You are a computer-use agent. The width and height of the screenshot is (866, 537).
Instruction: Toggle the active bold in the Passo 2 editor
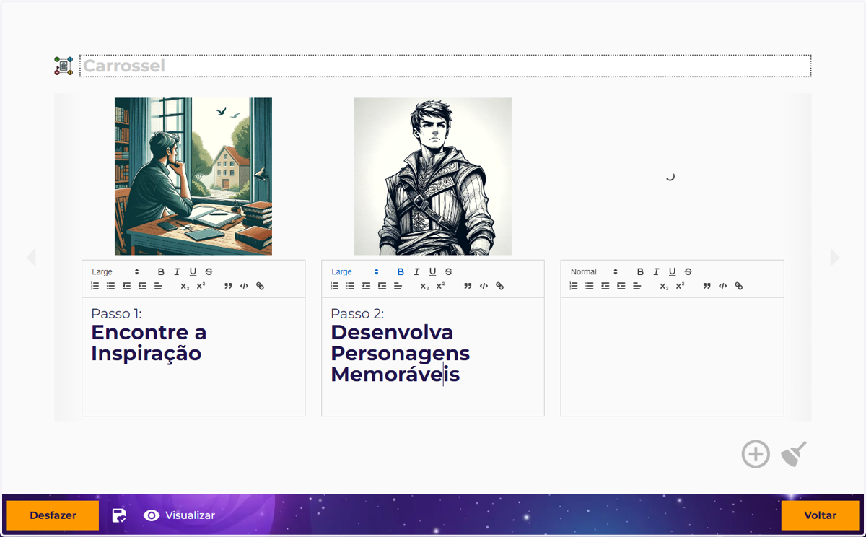401,272
